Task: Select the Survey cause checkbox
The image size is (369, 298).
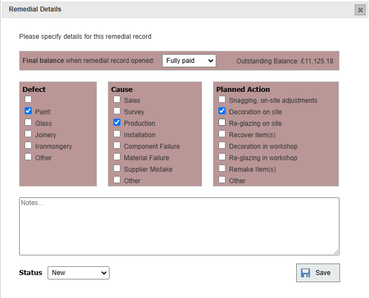Action: (x=117, y=111)
